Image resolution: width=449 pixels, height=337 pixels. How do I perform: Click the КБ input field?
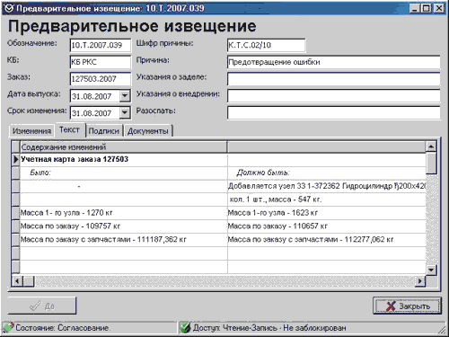[x=101, y=62]
